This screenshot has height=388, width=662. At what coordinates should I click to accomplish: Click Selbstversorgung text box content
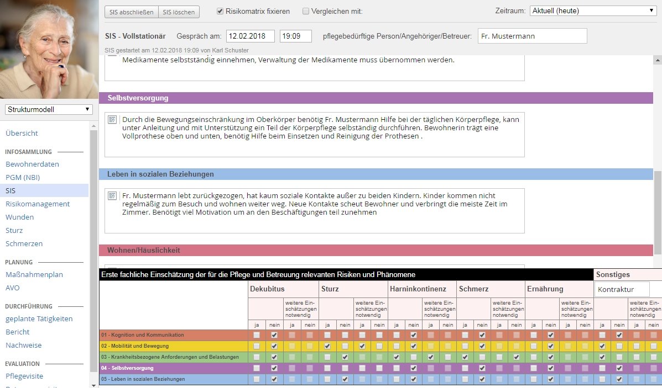pos(315,134)
